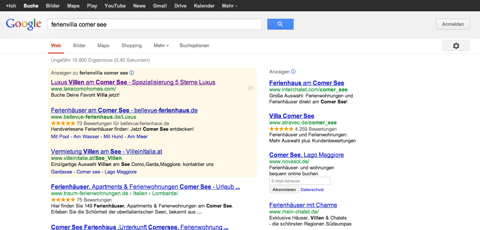
Task: Click the Anmelden sign-in button
Action: tap(453, 24)
